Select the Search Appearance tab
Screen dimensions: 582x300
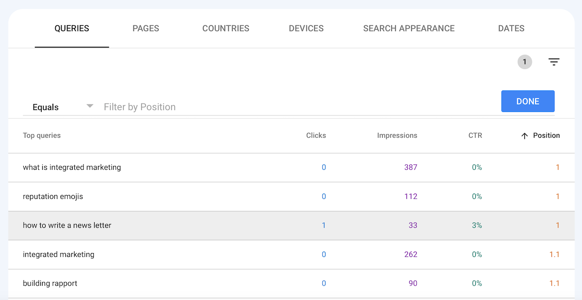click(409, 29)
